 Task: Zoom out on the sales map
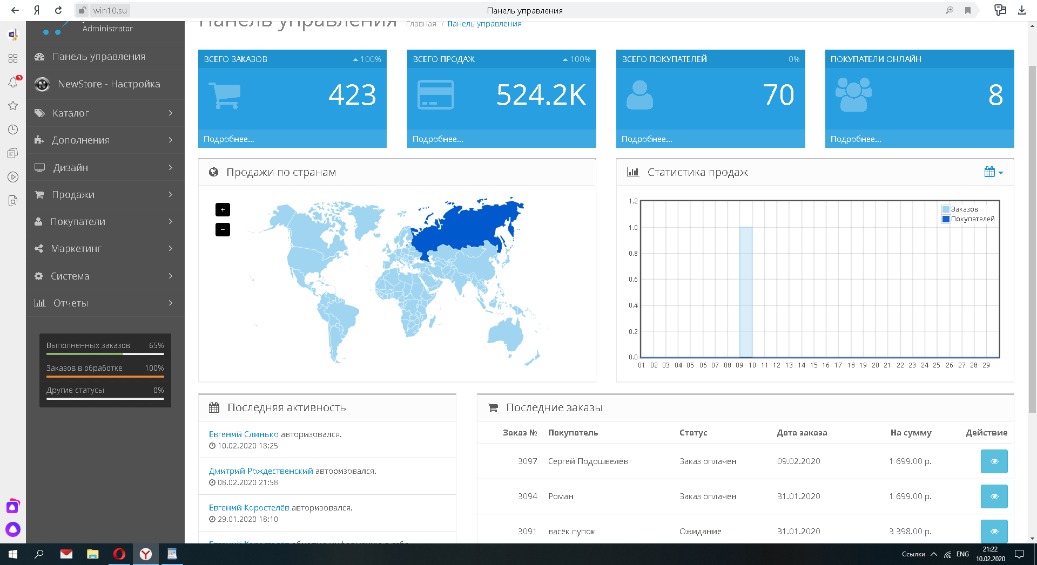pos(223,230)
